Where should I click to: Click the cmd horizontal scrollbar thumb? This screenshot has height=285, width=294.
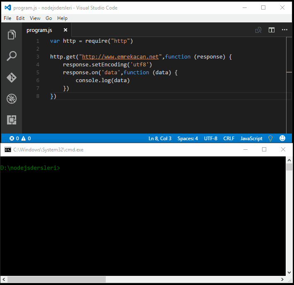pyautogui.click(x=56, y=279)
